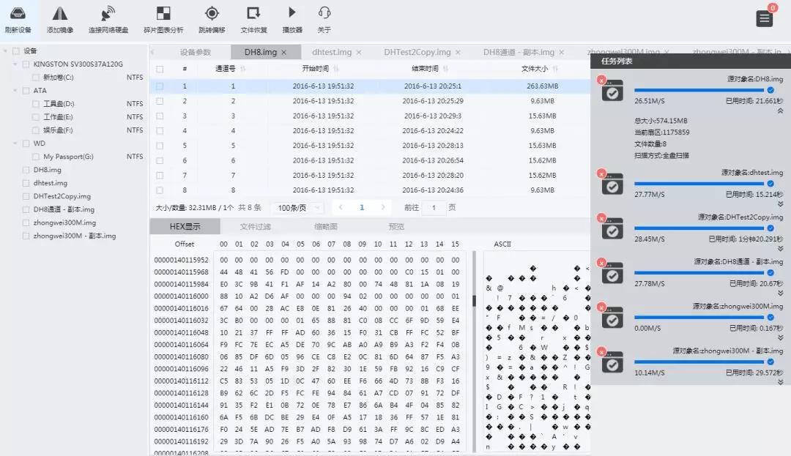Remove the zhongwei300M - 副本.img task with red X
The height and width of the screenshot is (456, 791).
click(601, 351)
